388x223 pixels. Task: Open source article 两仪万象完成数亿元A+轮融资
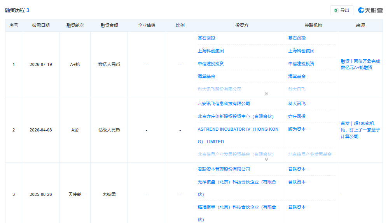pos(360,64)
